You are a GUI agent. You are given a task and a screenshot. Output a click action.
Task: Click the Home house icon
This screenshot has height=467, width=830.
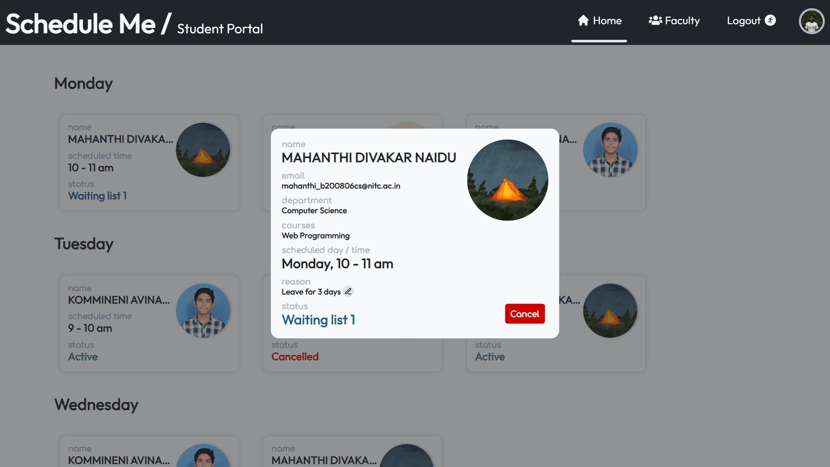coord(583,20)
